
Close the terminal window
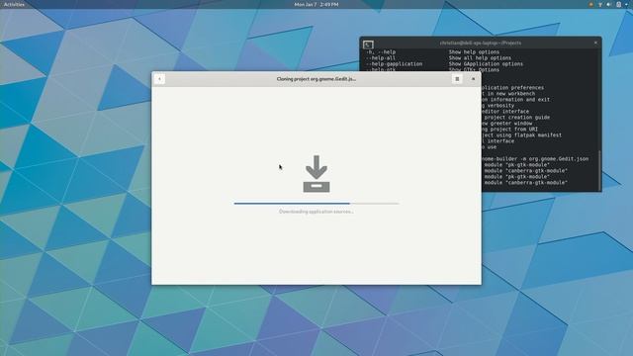(595, 43)
